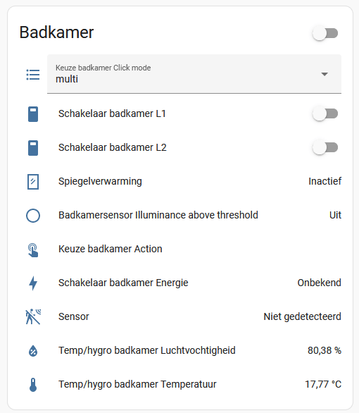Click the 80,38 % humidity value
This screenshot has height=413, width=359.
325,350
